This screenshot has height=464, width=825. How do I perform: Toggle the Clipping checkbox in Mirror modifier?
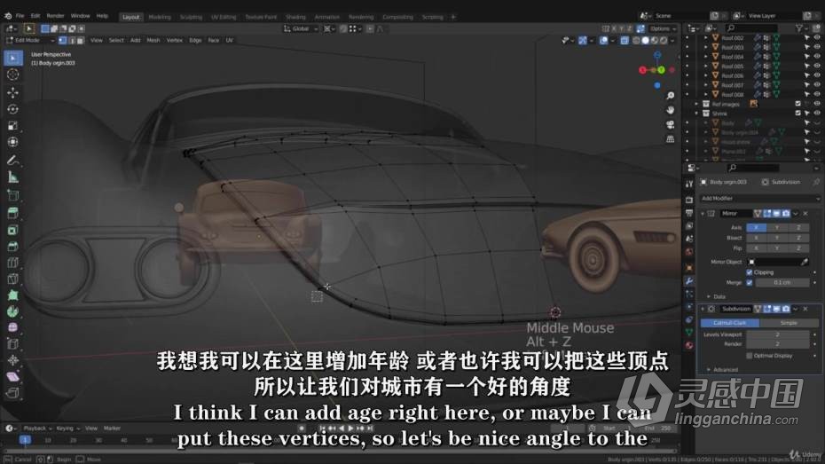(x=750, y=272)
